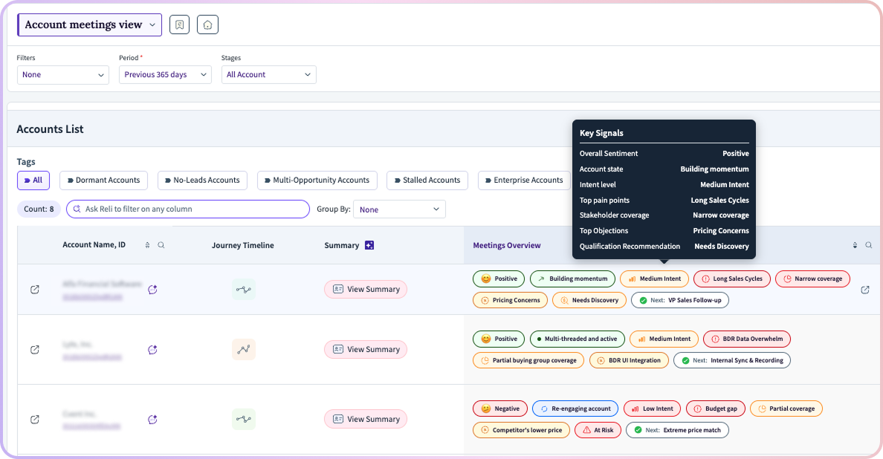Click the At Risk chip
The height and width of the screenshot is (459, 883).
[598, 430]
